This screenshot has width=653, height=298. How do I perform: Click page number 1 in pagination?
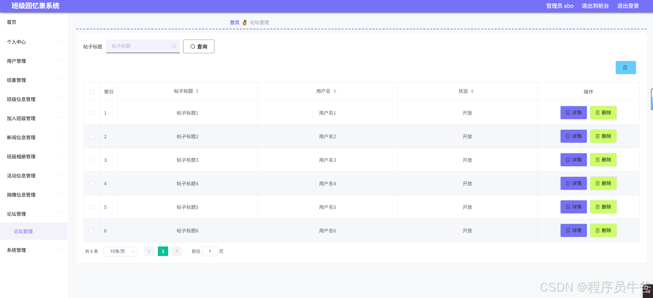[163, 251]
